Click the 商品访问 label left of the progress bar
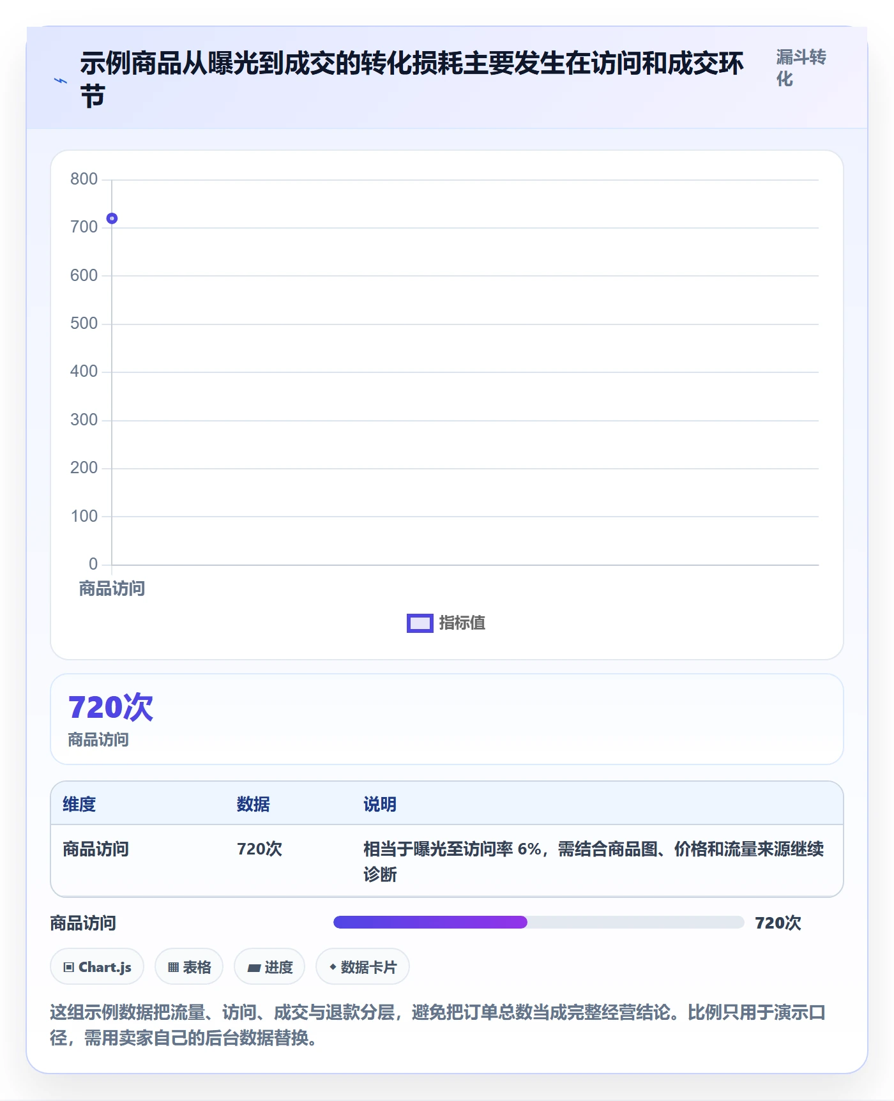894x1101 pixels. tap(83, 923)
